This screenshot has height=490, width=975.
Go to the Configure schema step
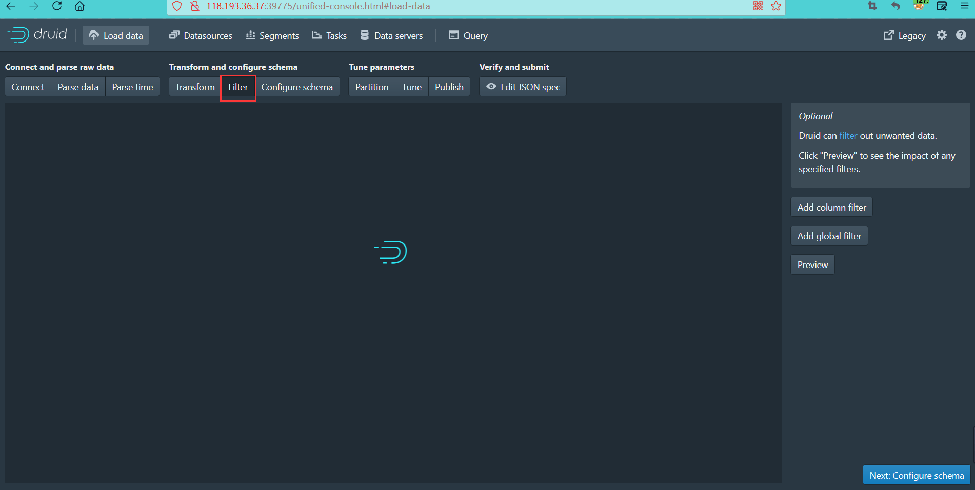[297, 87]
